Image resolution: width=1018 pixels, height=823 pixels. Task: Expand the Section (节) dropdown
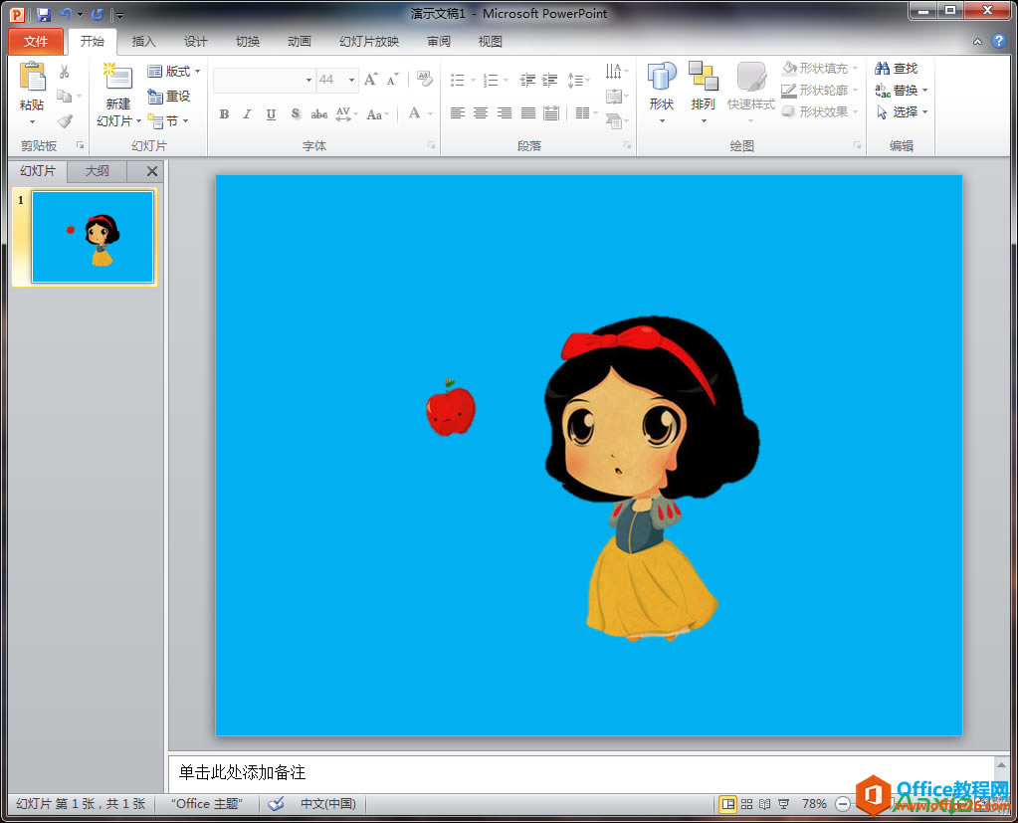168,120
